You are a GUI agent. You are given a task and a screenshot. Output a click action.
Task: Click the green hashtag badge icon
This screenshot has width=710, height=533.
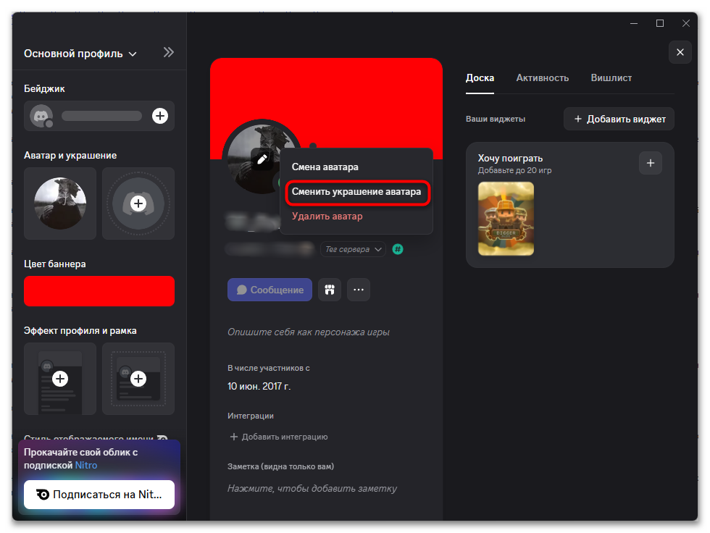click(398, 249)
